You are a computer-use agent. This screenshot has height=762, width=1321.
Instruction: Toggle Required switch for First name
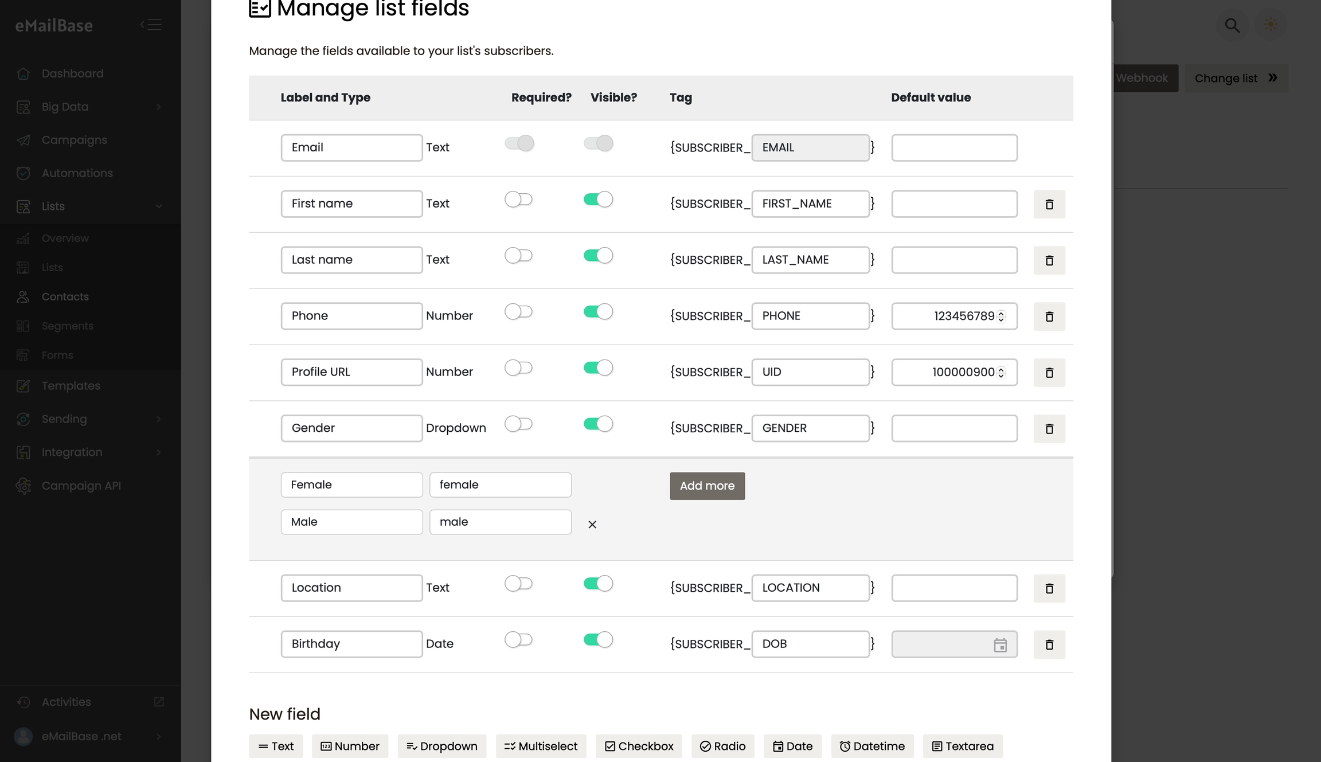(519, 200)
